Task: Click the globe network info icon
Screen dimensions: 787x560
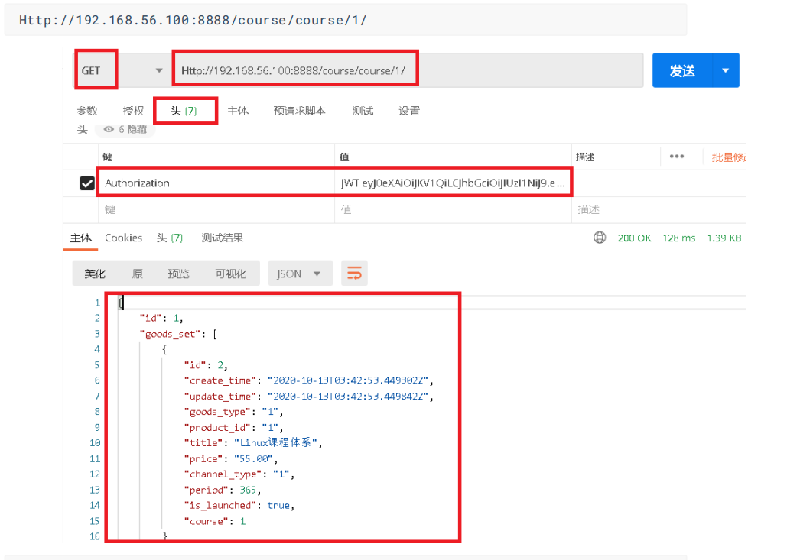Action: pos(600,238)
